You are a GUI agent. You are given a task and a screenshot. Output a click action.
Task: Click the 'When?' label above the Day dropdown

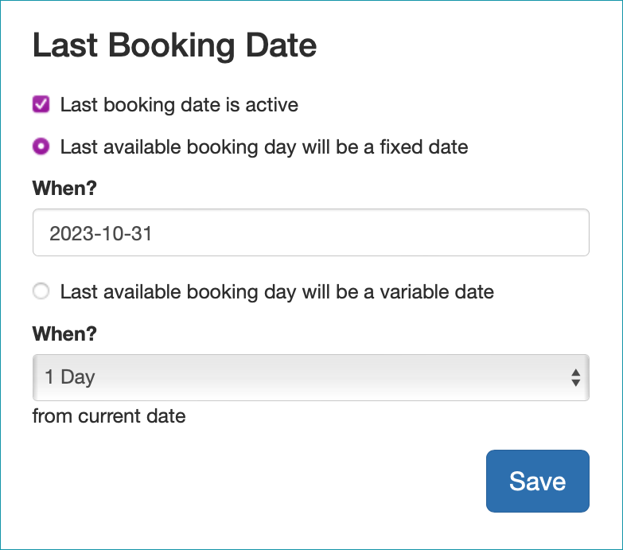coord(64,334)
